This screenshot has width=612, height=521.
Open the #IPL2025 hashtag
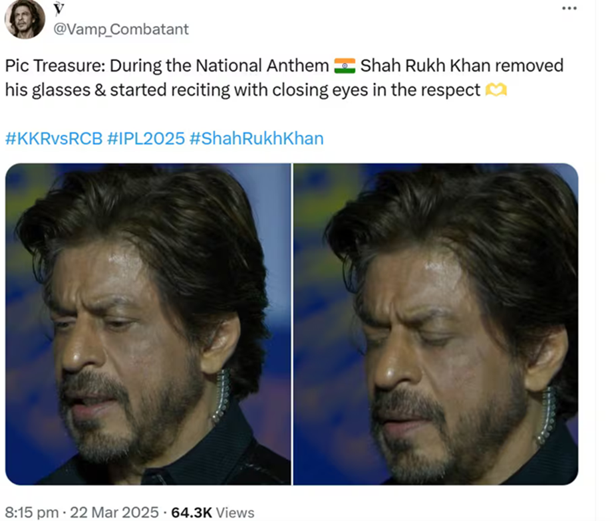[145, 139]
